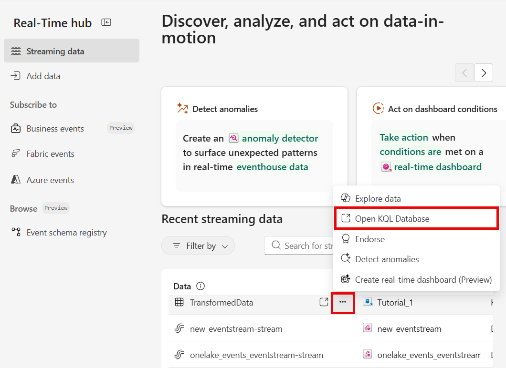The width and height of the screenshot is (506, 368).
Task: Click the Azure events icon
Action: 15,180
